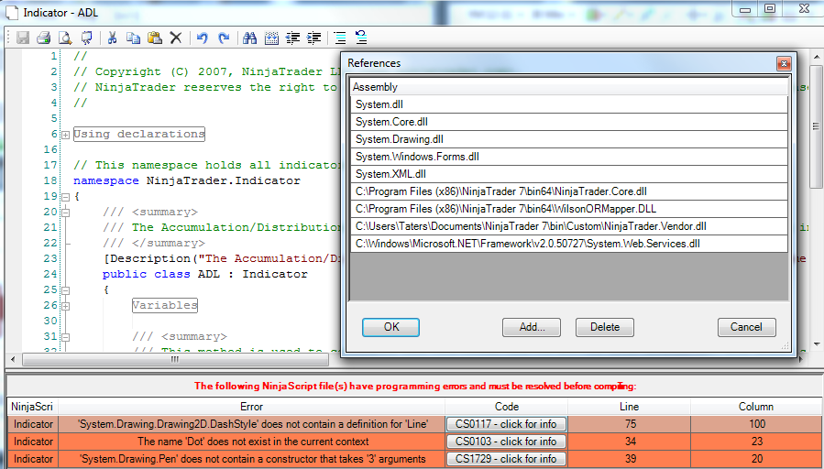Select System.Web.Services.dll assembly row
This screenshot has height=469, width=824.
tap(569, 244)
